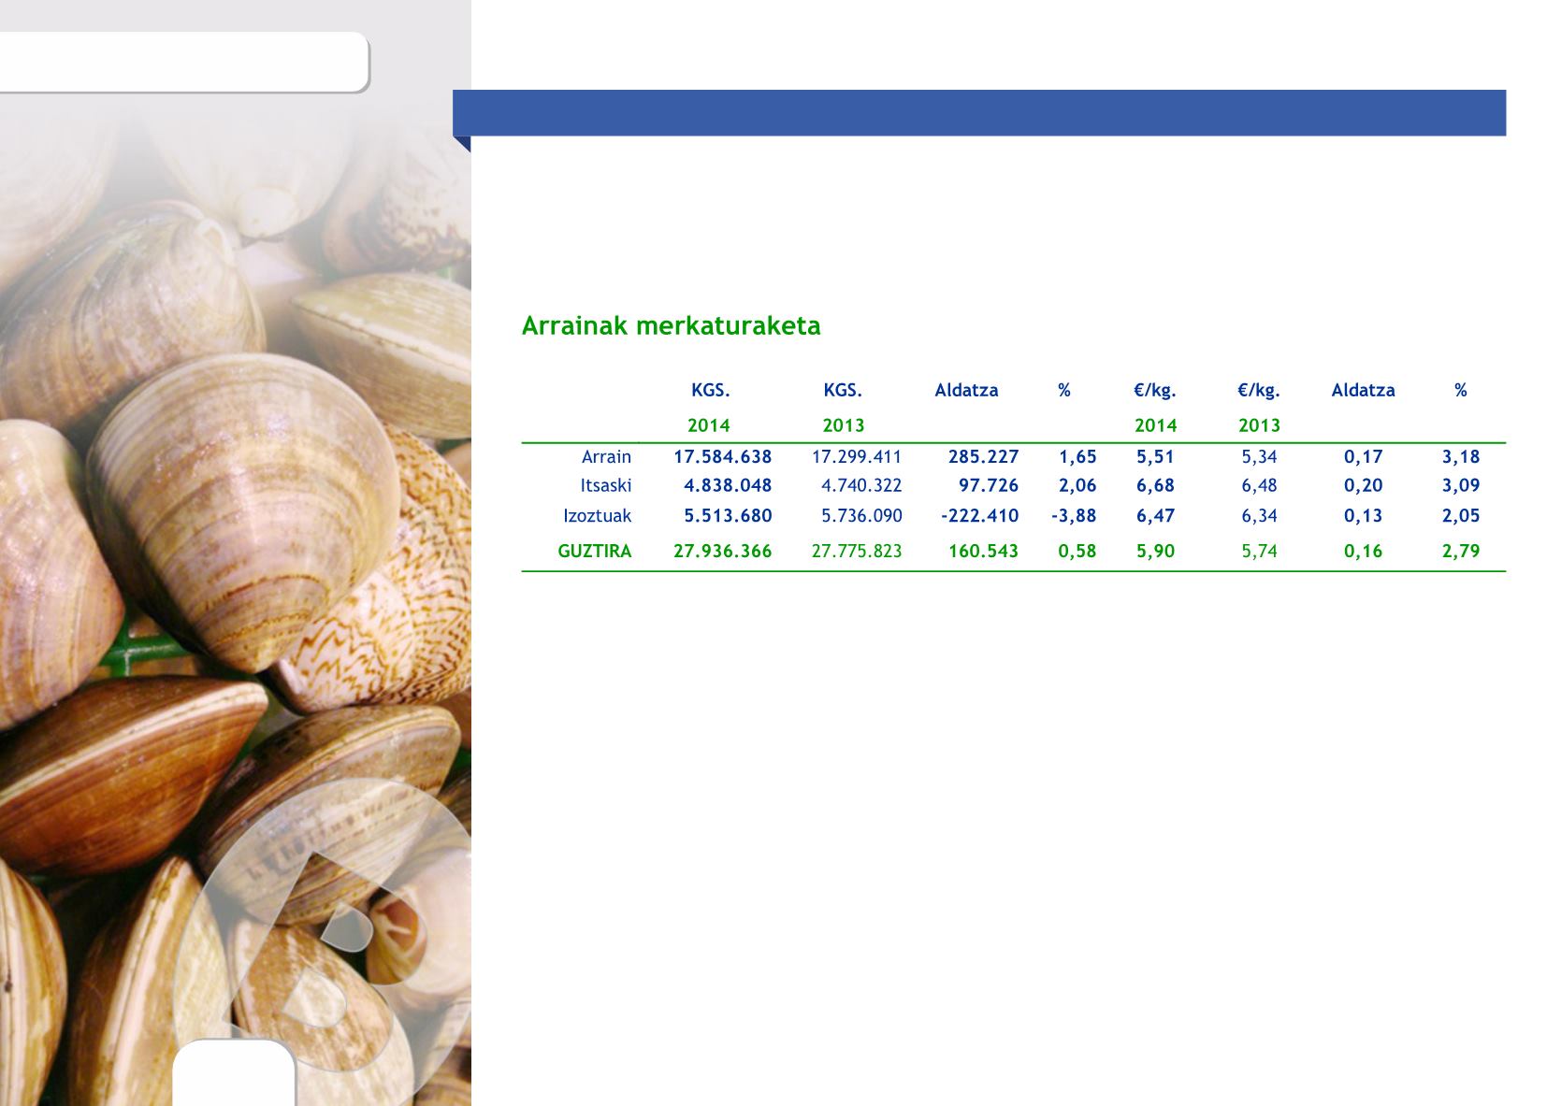Select percentage -3,88 in Izoztuak row
The height and width of the screenshot is (1106, 1547).
[1074, 515]
